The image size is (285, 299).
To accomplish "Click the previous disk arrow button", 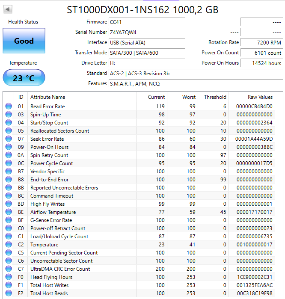I will click(x=8, y=9).
